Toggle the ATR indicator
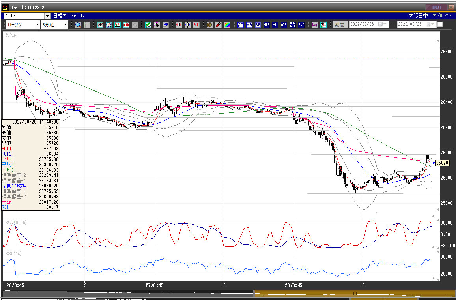Image resolution: width=456 pixels, height=300 pixels. (284, 25)
